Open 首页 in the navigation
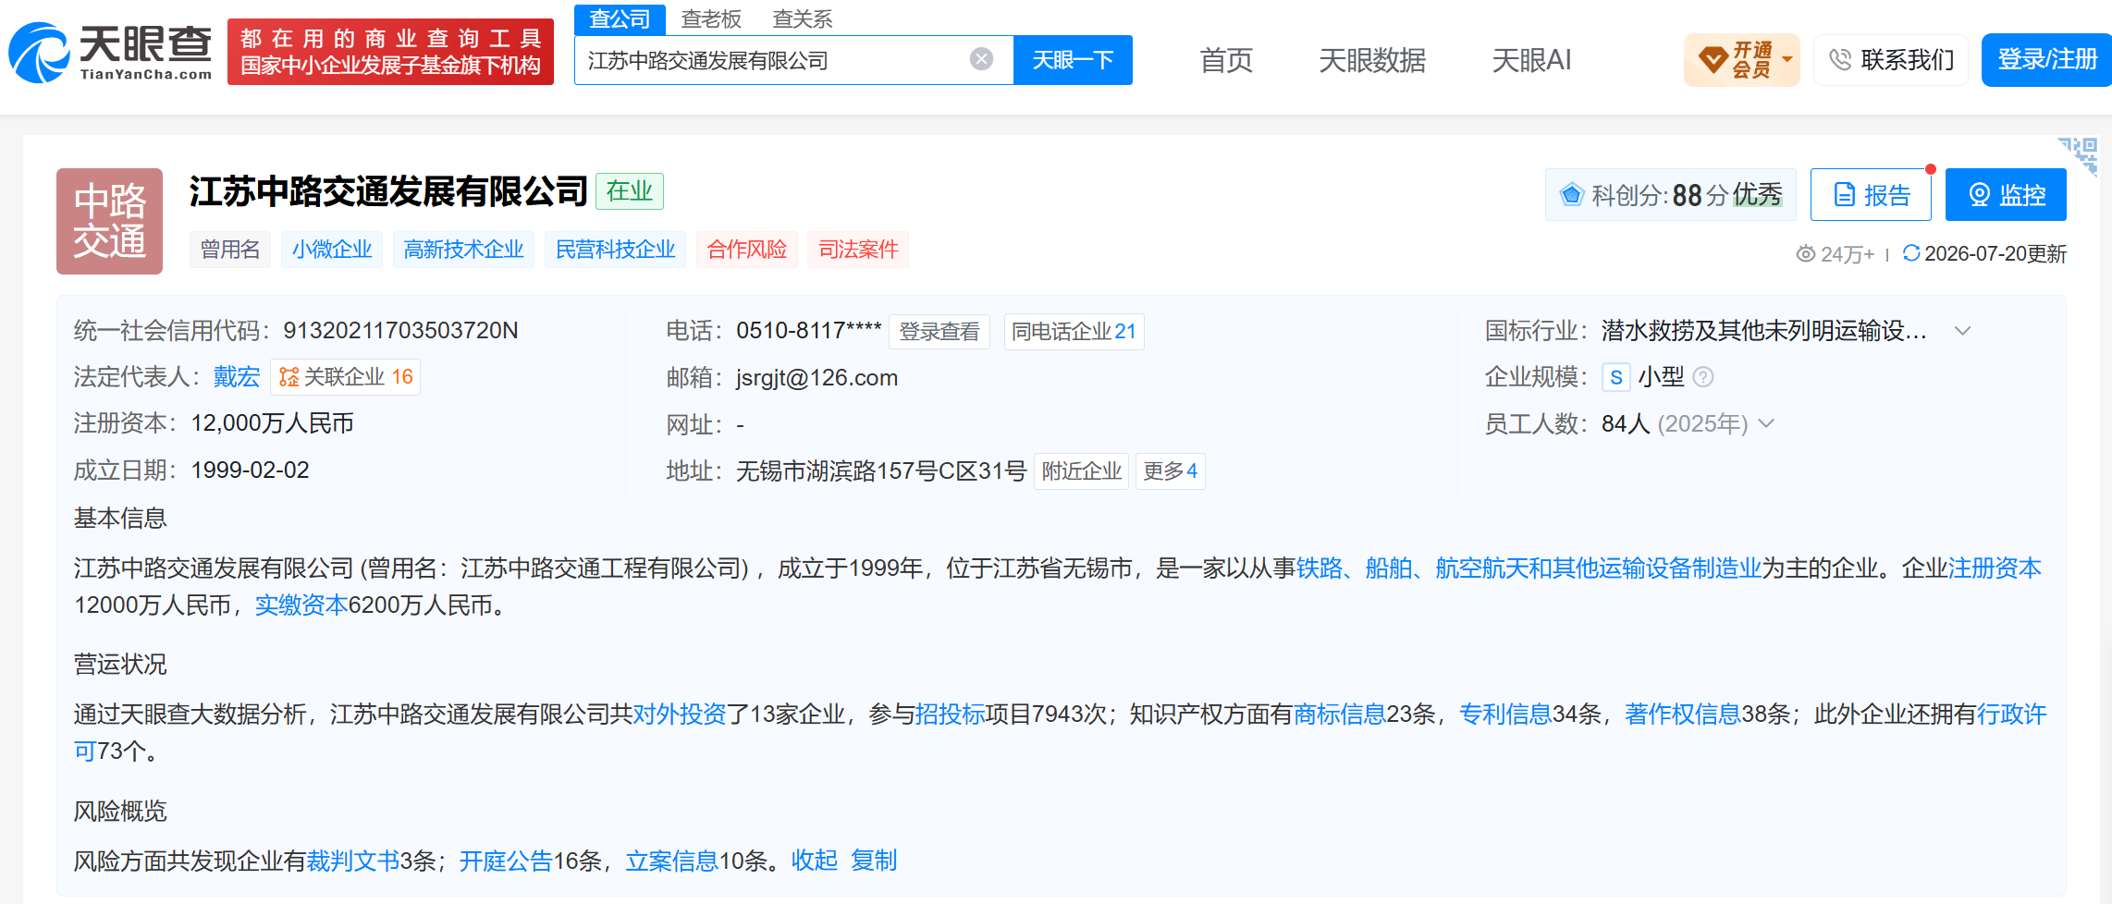The height and width of the screenshot is (904, 2112). (x=1226, y=60)
